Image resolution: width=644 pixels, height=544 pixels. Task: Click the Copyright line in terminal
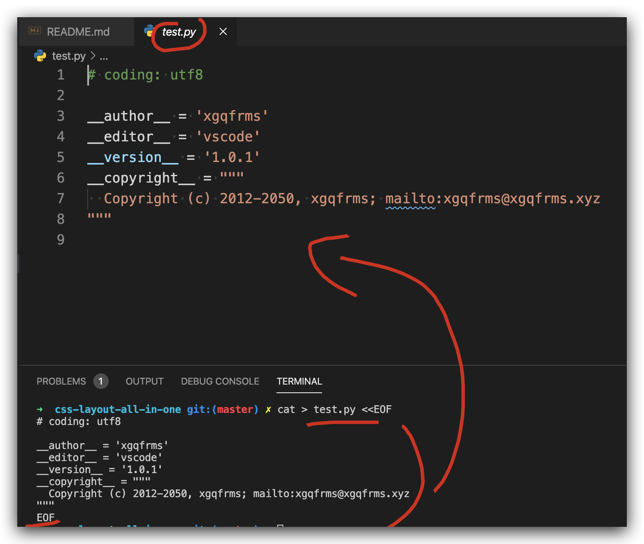pos(229,494)
